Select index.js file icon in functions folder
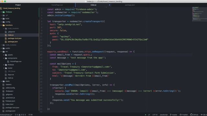 (x=6, y=35)
